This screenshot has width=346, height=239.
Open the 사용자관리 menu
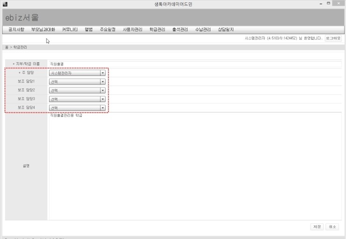click(x=132, y=29)
